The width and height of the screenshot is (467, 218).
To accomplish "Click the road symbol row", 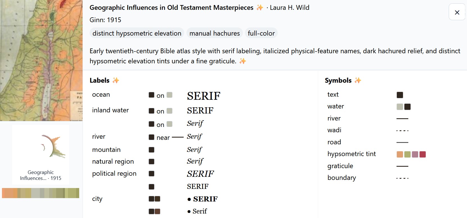I will [368, 142].
